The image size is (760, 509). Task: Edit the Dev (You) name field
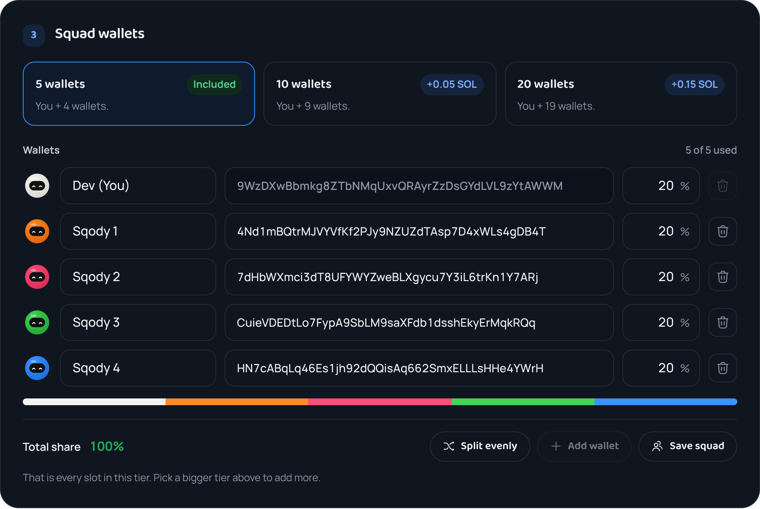pos(138,186)
